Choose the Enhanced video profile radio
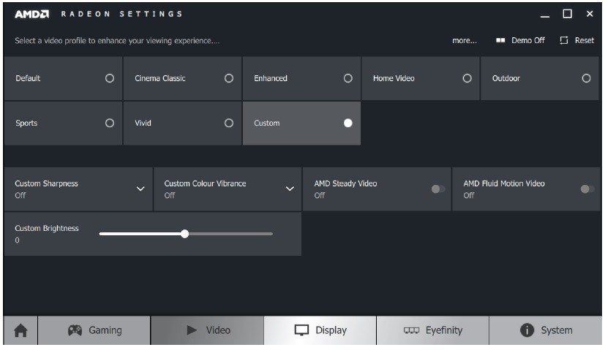 (x=348, y=79)
